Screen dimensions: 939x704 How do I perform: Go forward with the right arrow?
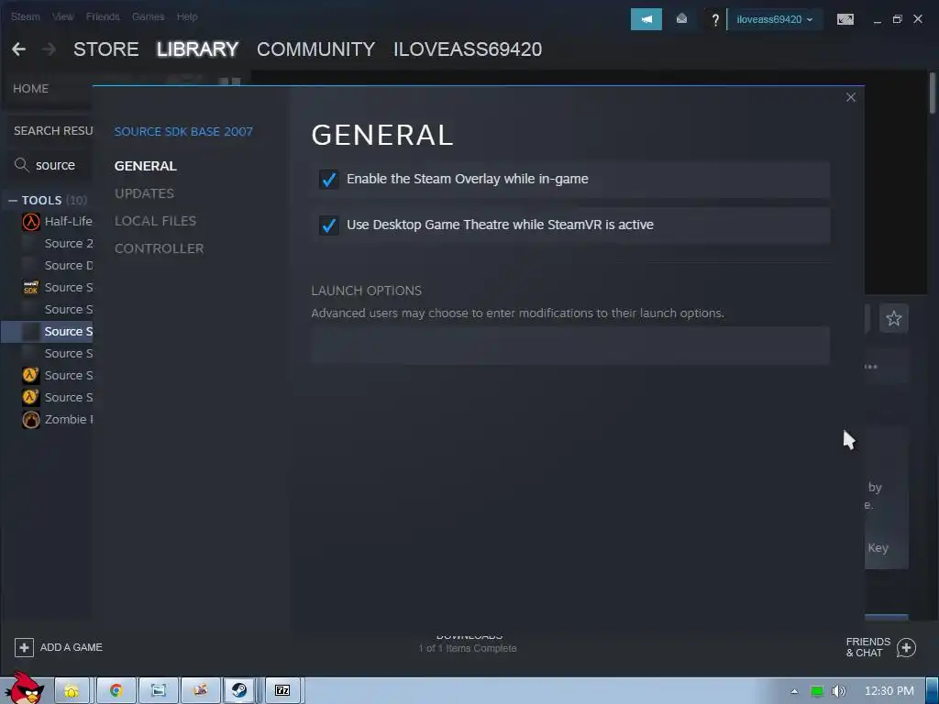[50, 49]
